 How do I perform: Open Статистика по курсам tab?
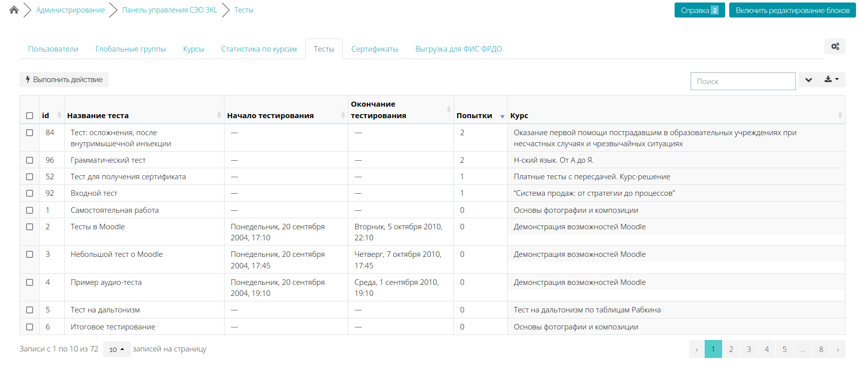pos(259,49)
